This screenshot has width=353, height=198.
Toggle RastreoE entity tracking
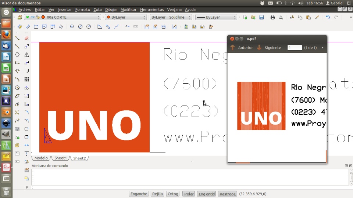228,194
